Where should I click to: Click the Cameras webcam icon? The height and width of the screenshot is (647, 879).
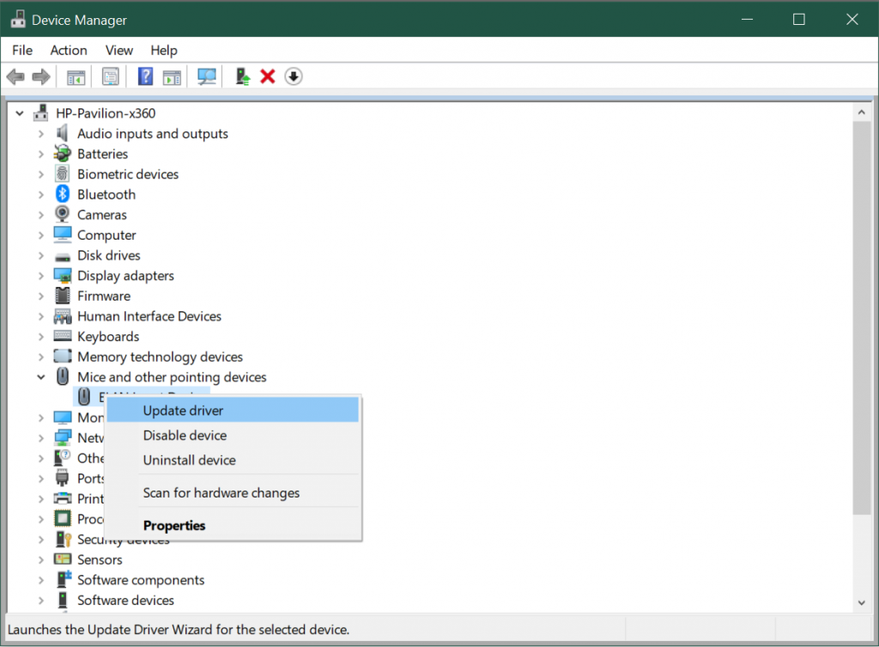pyautogui.click(x=62, y=214)
